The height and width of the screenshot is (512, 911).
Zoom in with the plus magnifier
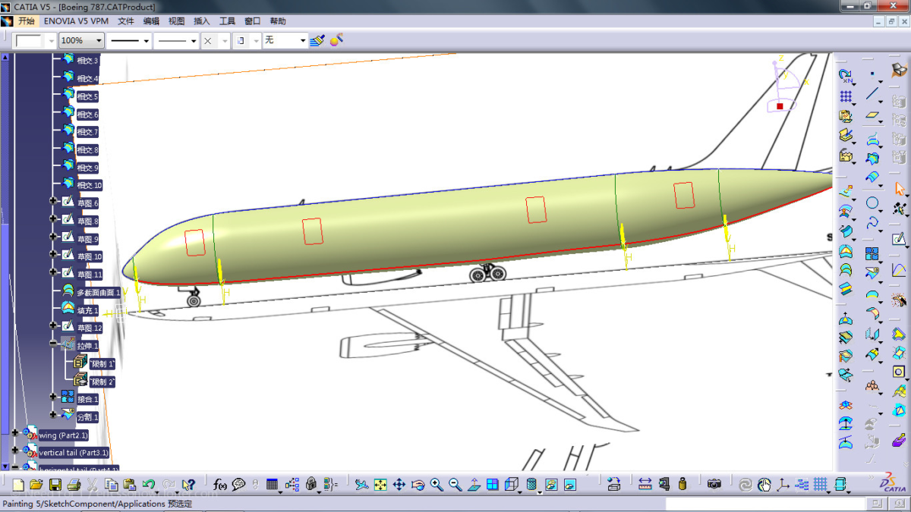click(x=437, y=485)
